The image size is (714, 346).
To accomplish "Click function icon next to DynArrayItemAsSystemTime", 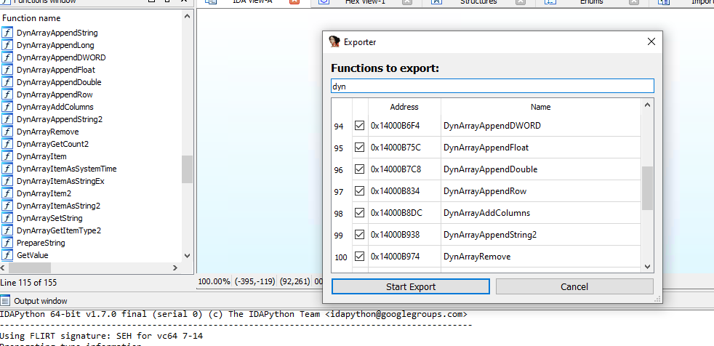I will (7, 169).
